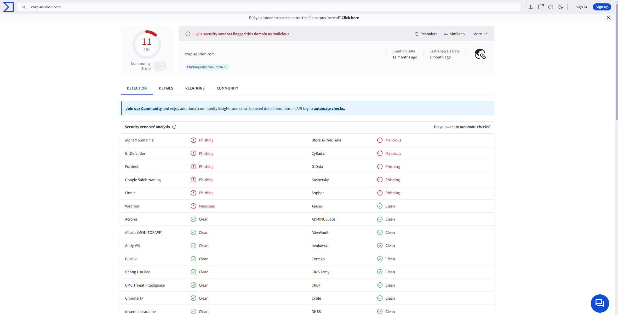Click Google Safebrowsing phishing warning icon
This screenshot has height=315, width=618.
[x=193, y=180]
